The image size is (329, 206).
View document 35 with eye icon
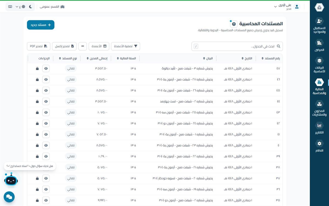tap(46, 200)
